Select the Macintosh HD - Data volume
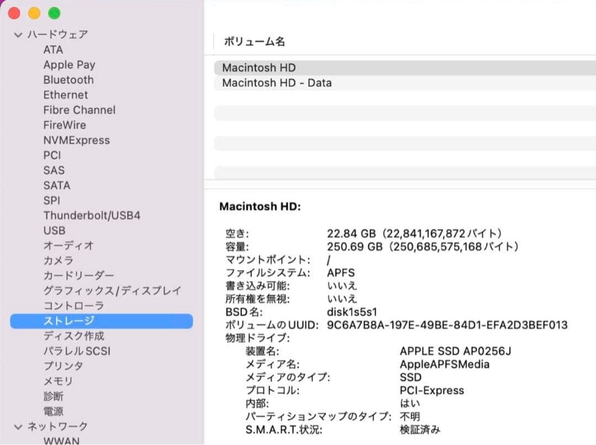Screen dimensions: 596x445 click(276, 83)
